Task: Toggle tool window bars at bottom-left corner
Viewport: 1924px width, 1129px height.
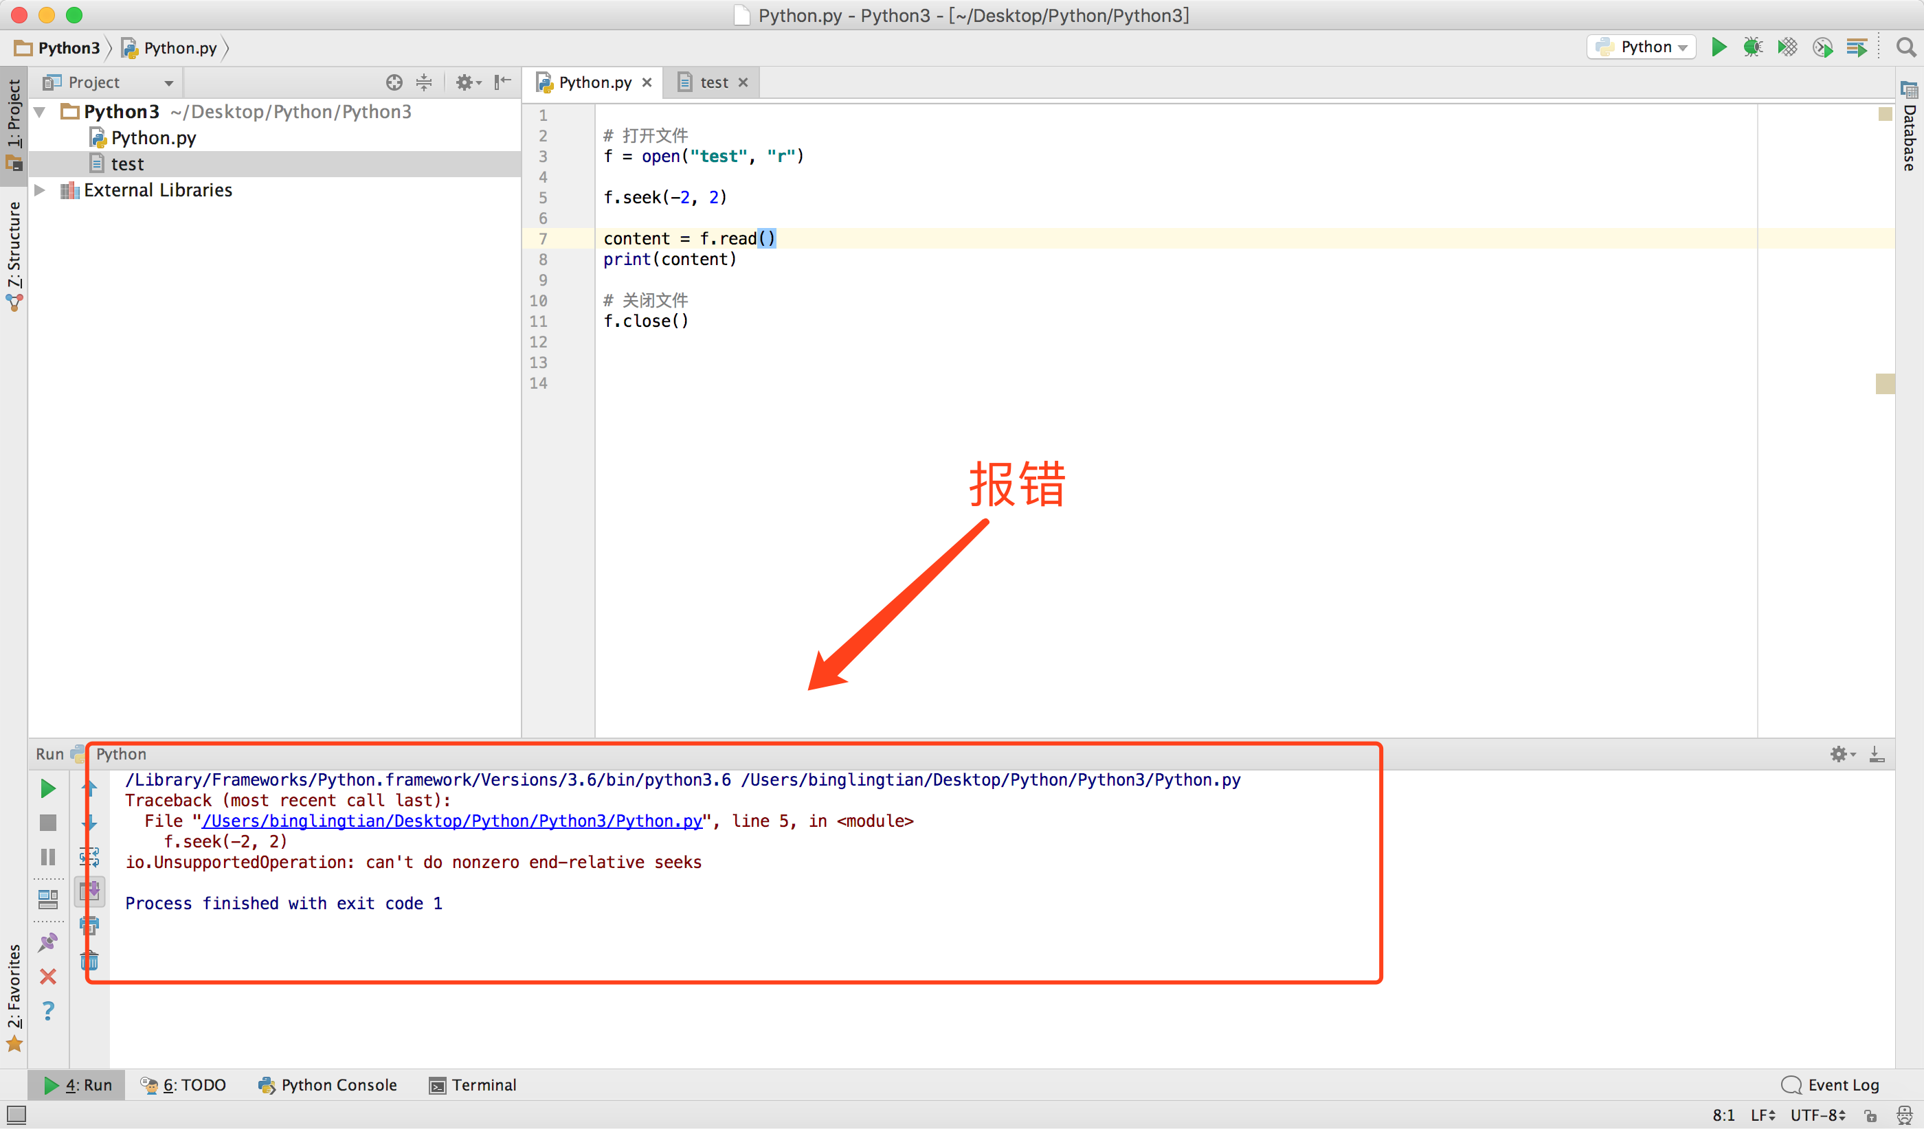Action: tap(16, 1115)
